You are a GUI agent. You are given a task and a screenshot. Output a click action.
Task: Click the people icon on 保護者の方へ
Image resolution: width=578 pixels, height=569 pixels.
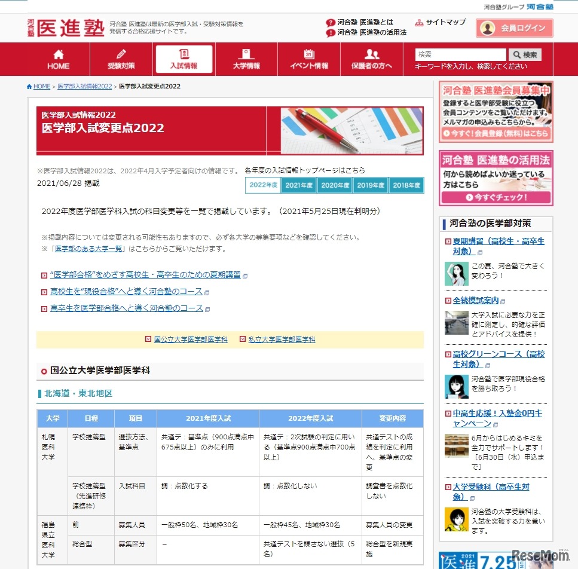pos(371,53)
